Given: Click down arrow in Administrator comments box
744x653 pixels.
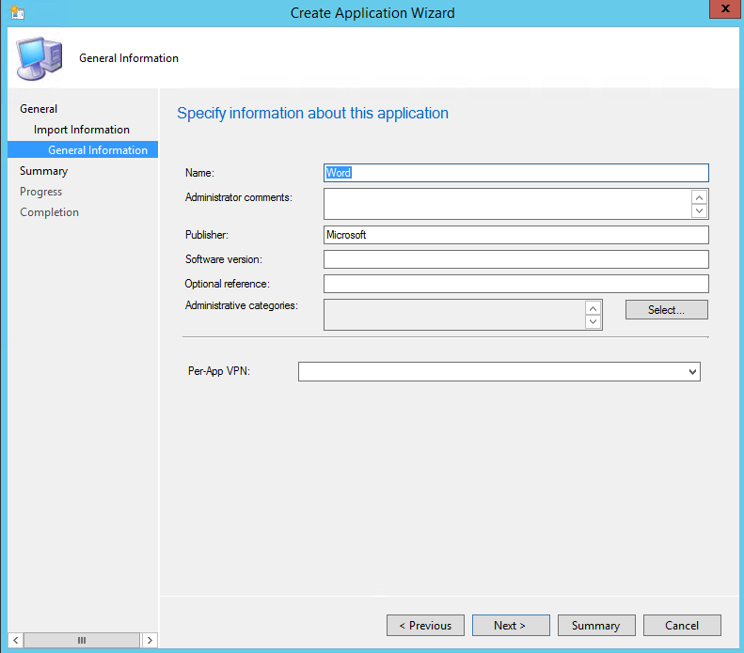Looking at the screenshot, I should 699,210.
